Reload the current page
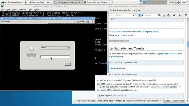This screenshot has height=106, width=189. click(x=136, y=15)
